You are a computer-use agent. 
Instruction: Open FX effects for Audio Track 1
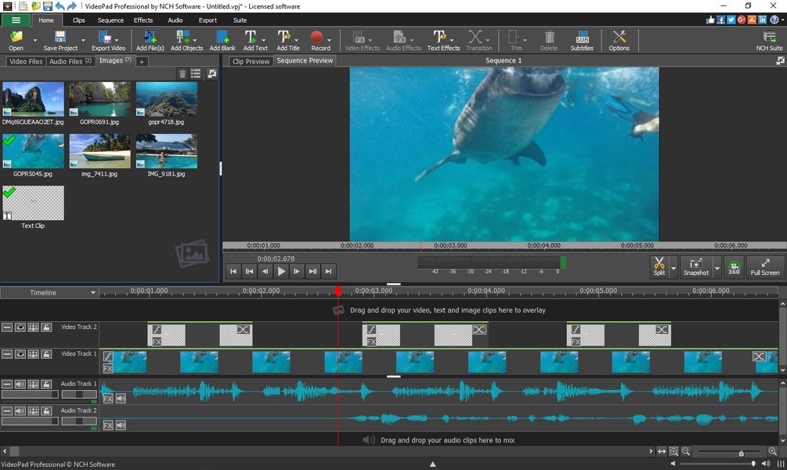pyautogui.click(x=108, y=398)
